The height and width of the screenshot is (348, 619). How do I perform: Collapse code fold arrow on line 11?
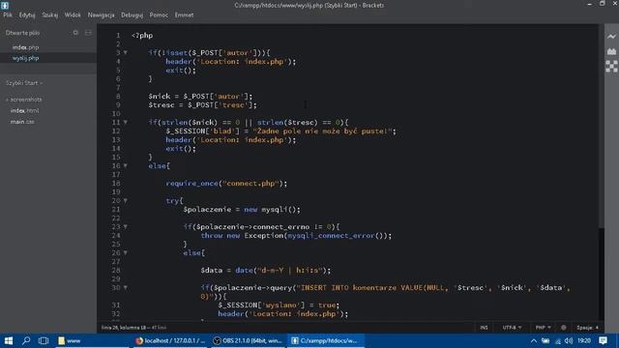pos(126,123)
